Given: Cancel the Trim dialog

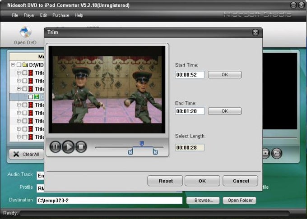Looking at the screenshot, I should (240, 181).
